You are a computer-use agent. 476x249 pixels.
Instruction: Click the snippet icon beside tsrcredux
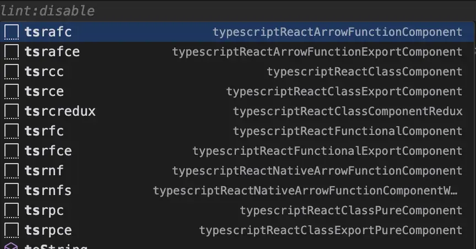tap(11, 111)
